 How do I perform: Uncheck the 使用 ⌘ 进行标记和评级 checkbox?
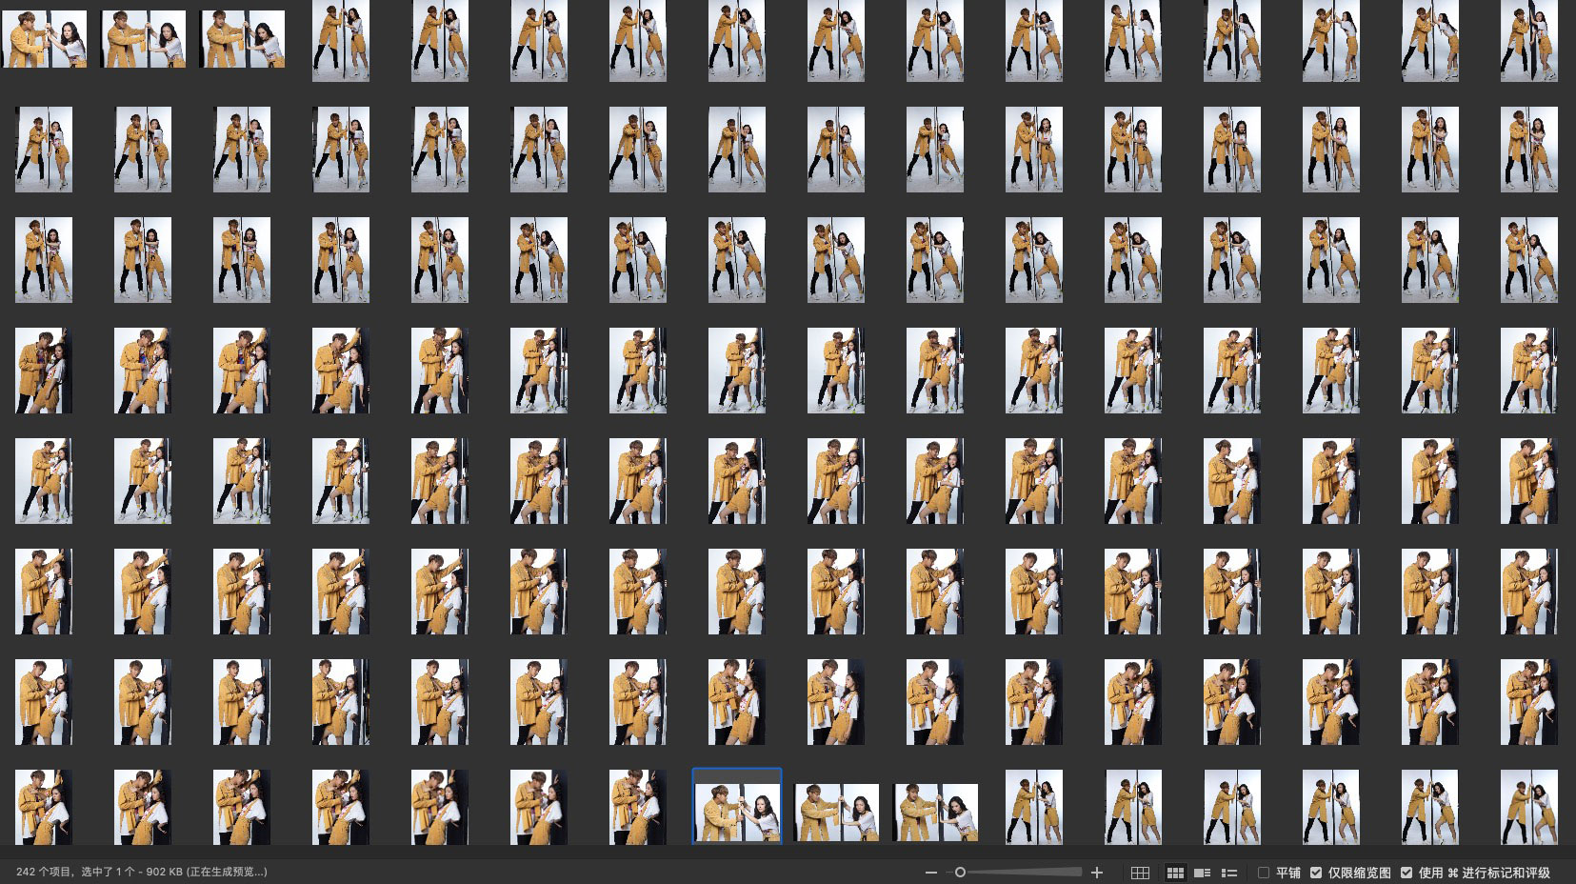(1406, 873)
